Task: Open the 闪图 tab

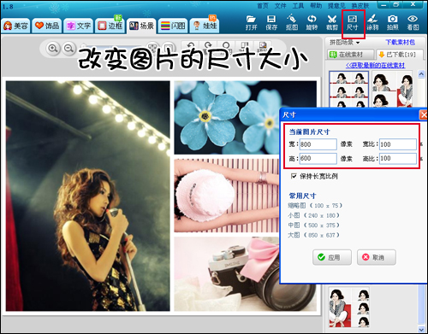Action: coord(173,26)
